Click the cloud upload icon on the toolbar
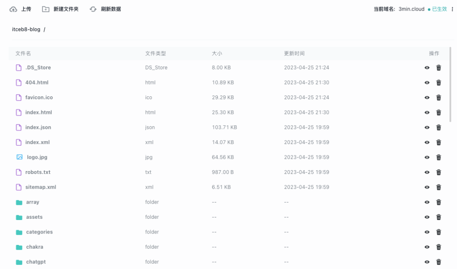Viewport: 457px width, 269px height. click(13, 8)
